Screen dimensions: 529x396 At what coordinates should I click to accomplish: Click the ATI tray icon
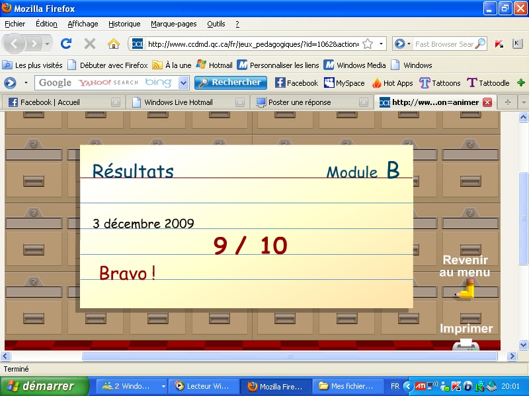(420, 386)
